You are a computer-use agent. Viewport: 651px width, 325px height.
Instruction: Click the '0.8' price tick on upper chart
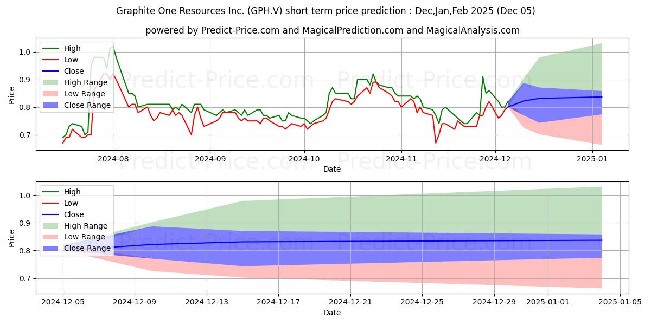point(26,107)
